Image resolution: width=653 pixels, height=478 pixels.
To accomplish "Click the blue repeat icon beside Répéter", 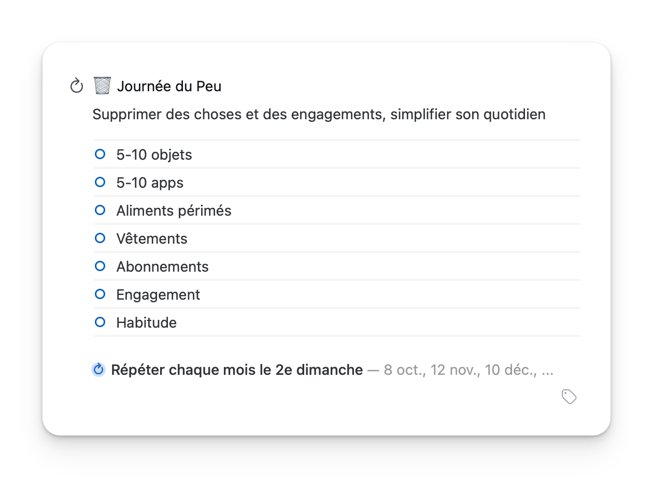I will pyautogui.click(x=98, y=370).
